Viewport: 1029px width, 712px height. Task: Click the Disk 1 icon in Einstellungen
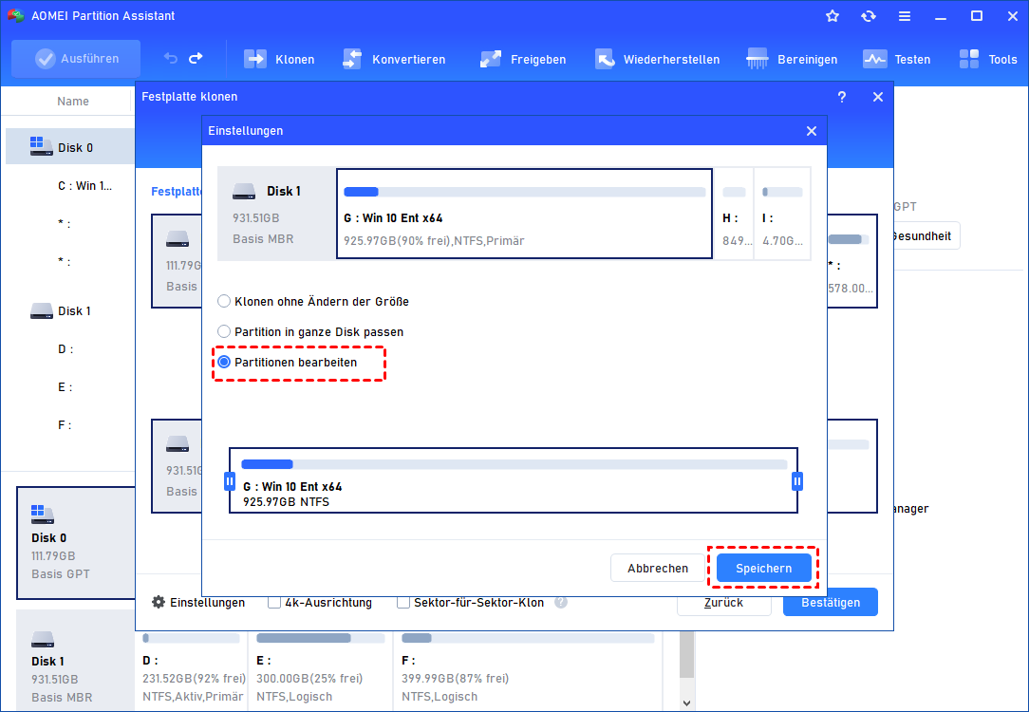(243, 192)
